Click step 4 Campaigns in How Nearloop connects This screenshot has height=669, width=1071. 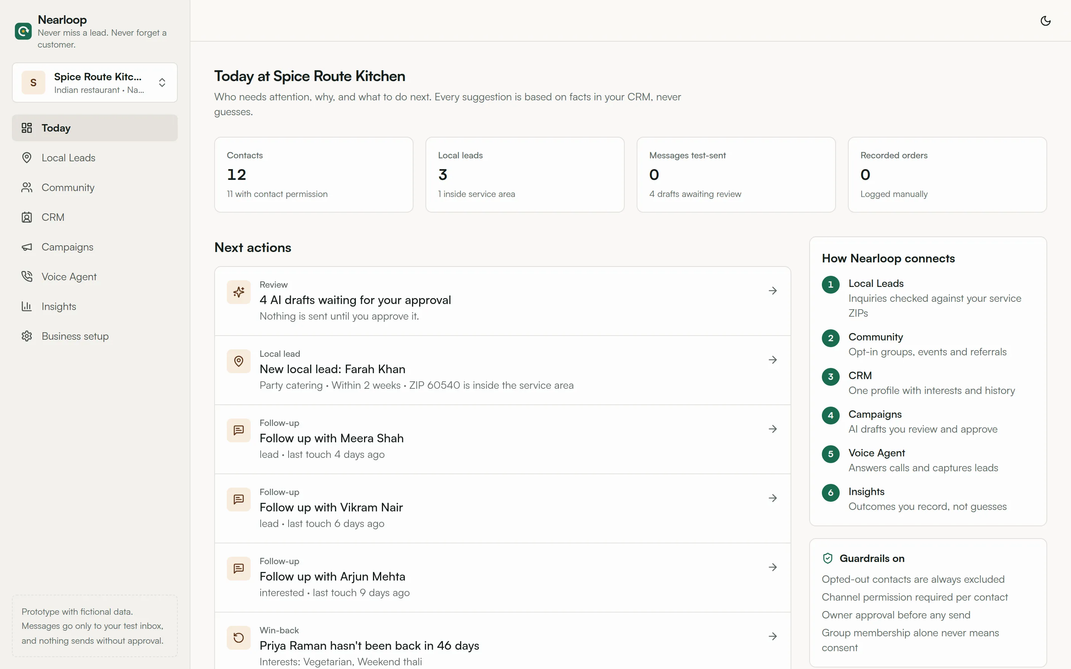928,422
